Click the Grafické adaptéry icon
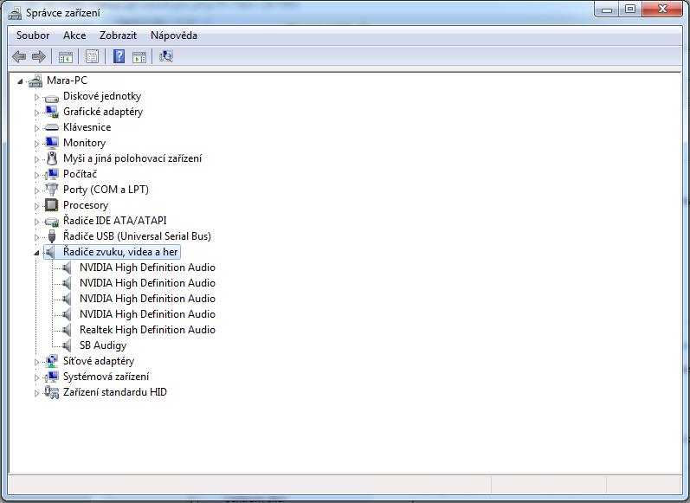Viewport: 690px width, 503px height. [51, 112]
